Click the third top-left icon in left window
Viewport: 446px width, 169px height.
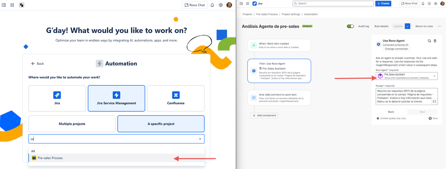[21, 5]
